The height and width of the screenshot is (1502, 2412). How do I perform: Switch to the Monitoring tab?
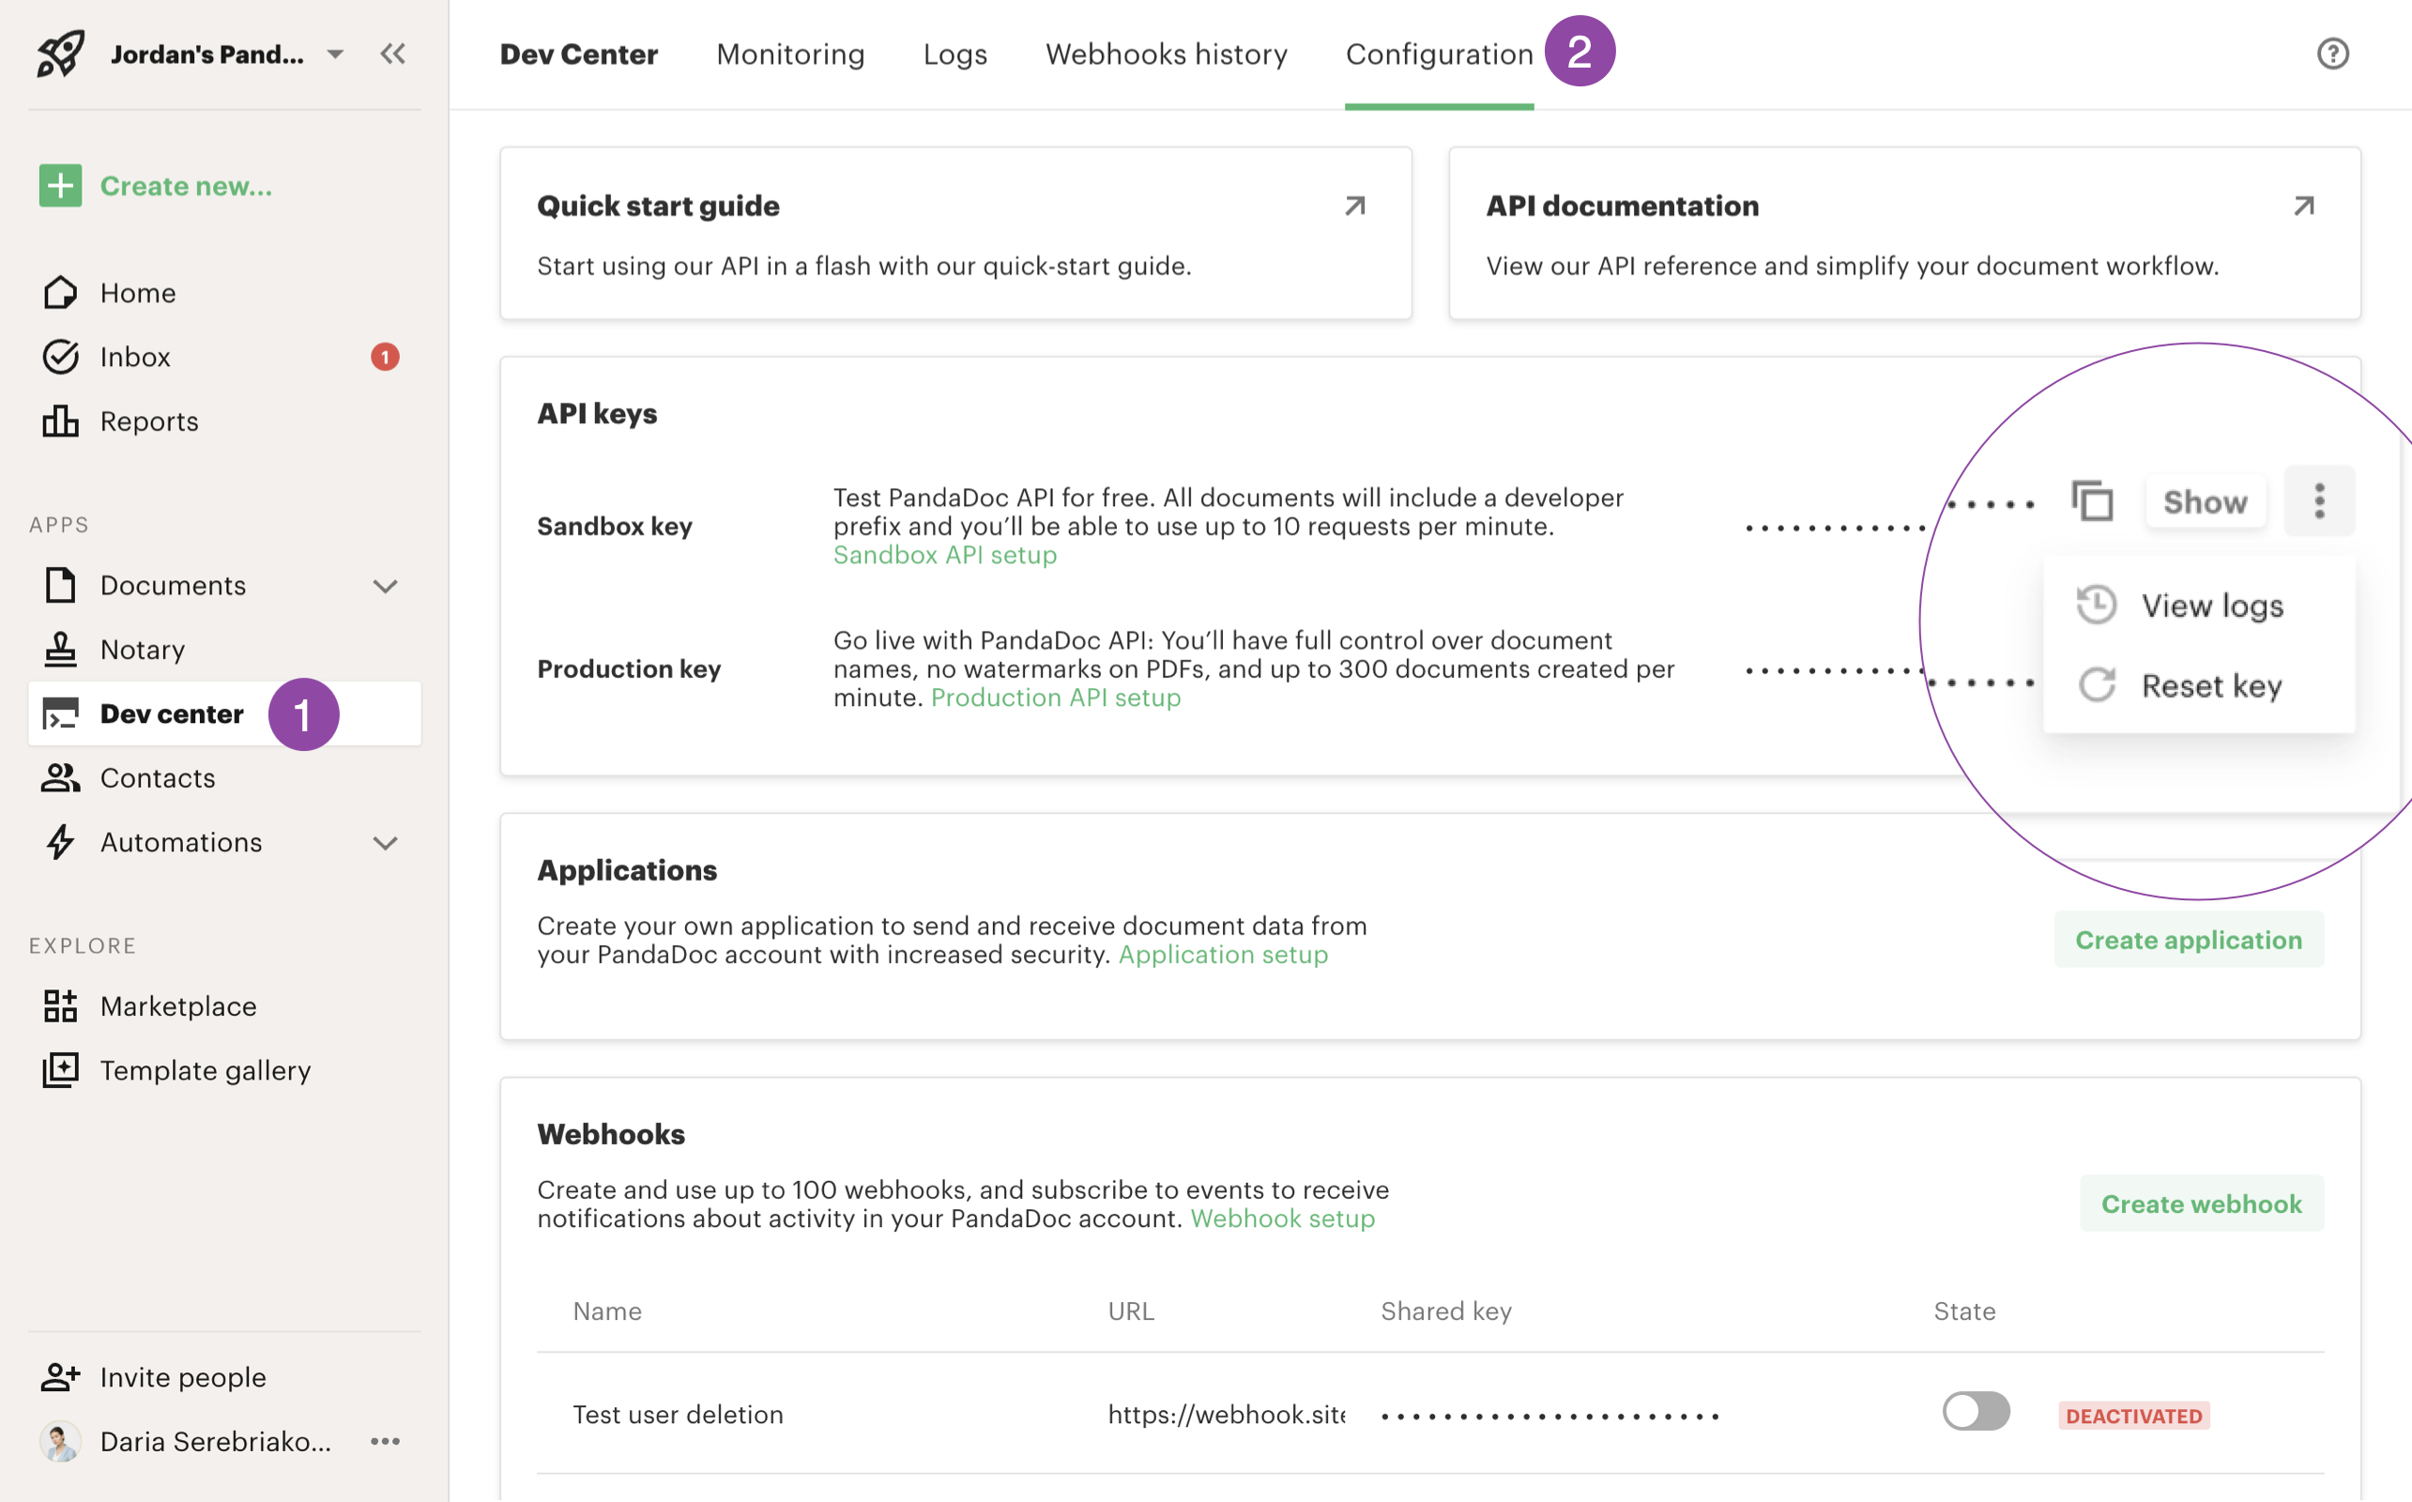pos(790,54)
